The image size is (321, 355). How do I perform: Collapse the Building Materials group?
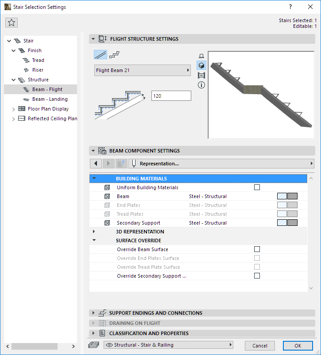tap(94, 179)
